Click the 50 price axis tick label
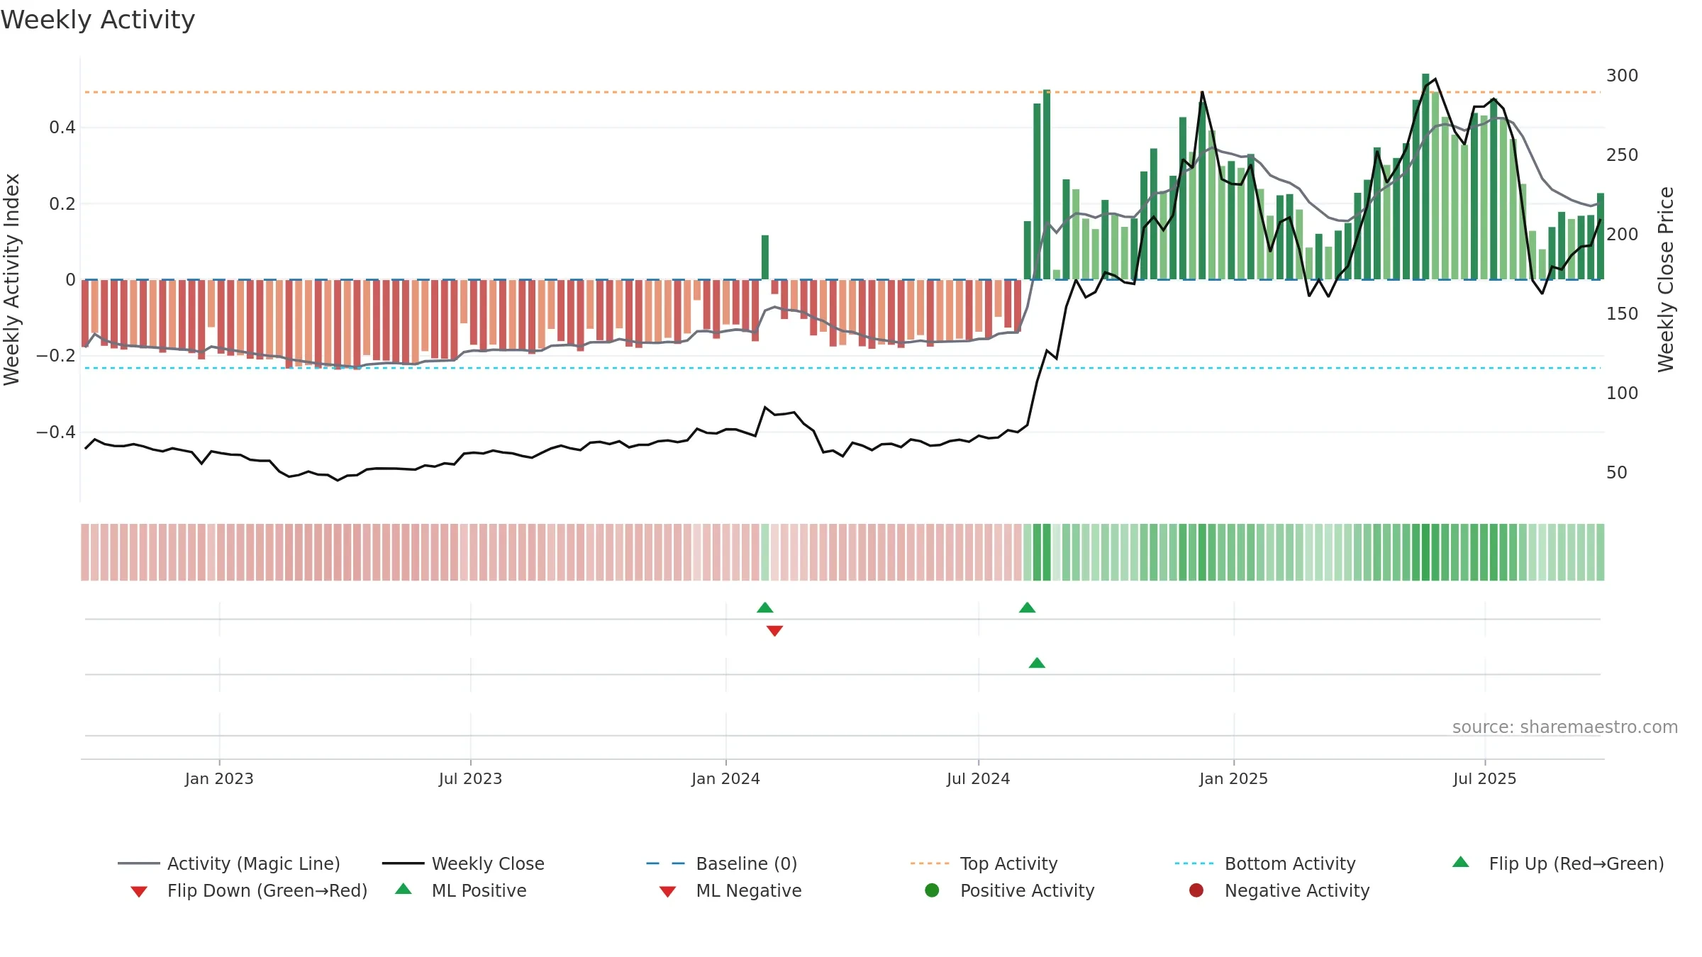This screenshot has width=1702, height=957. tap(1617, 473)
